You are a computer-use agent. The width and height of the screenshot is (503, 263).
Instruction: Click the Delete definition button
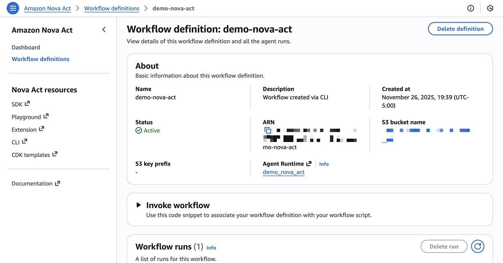[x=460, y=29]
